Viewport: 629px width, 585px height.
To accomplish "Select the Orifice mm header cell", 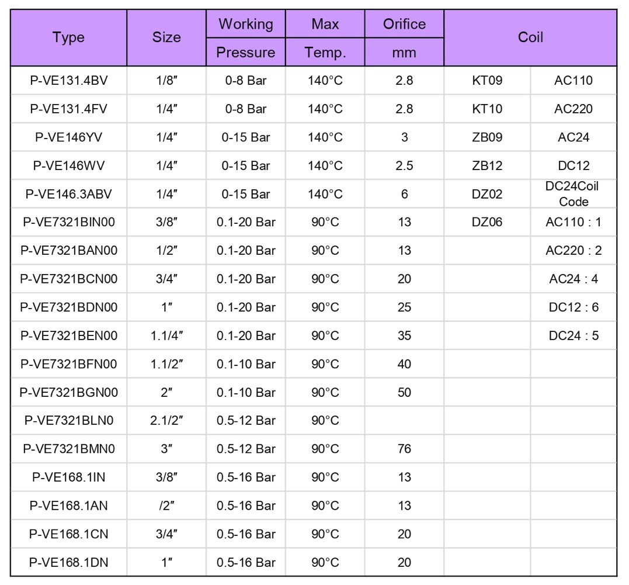I will click(404, 38).
